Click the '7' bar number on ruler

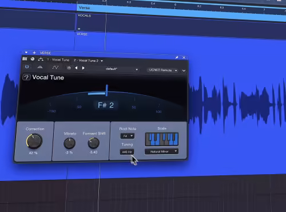pyautogui.click(x=264, y=10)
